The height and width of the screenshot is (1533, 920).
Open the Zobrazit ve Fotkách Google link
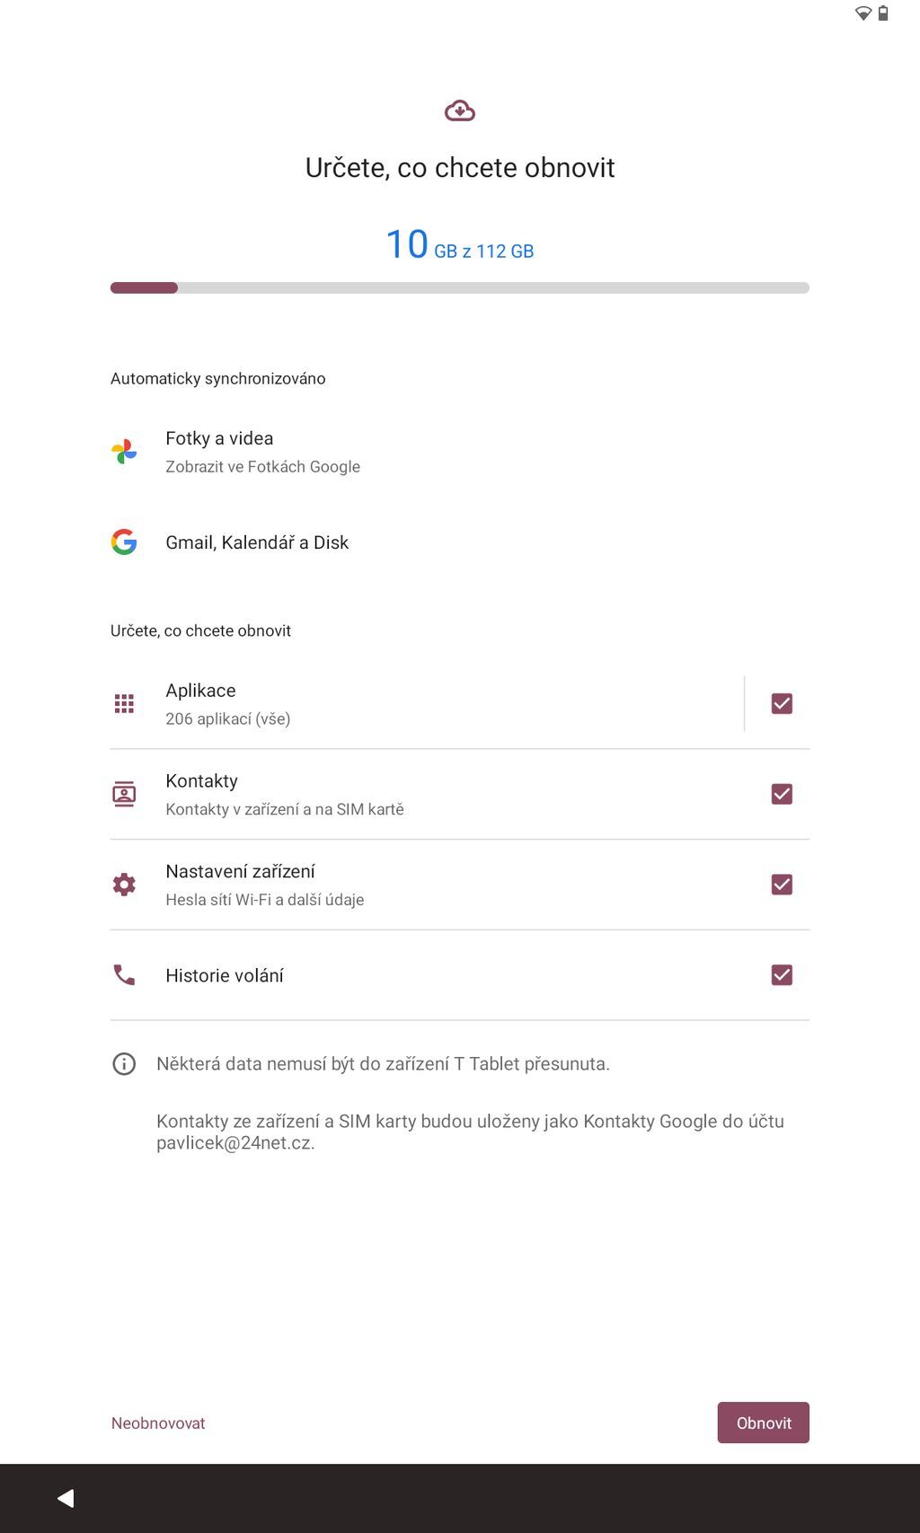tap(262, 466)
